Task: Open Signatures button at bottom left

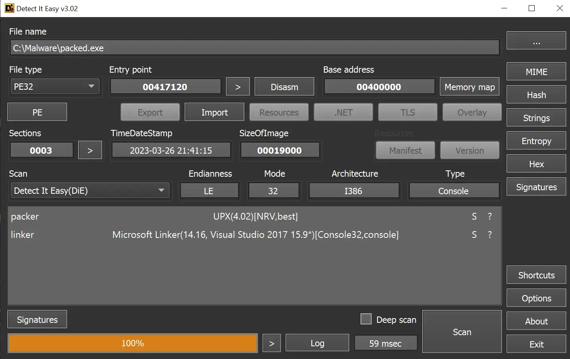Action: [x=37, y=320]
